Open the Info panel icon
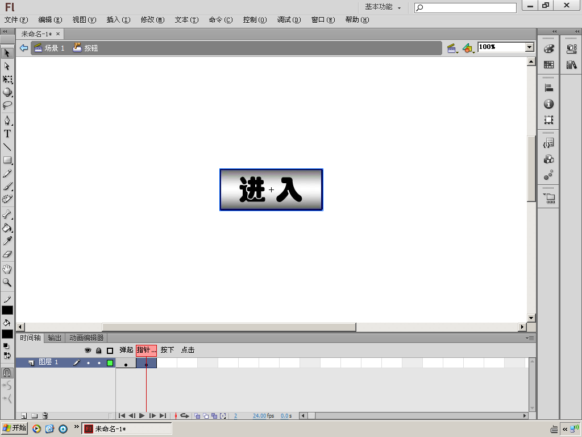582x437 pixels. point(548,104)
